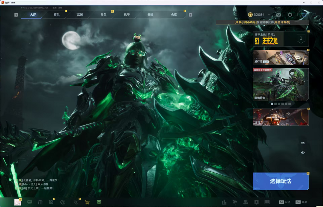Toggle UI visibility eye icon
The image size is (323, 207).
tap(303, 153)
